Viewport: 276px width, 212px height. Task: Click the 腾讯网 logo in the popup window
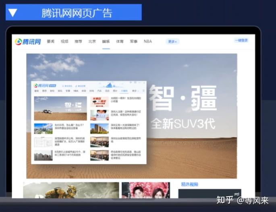click(45, 86)
